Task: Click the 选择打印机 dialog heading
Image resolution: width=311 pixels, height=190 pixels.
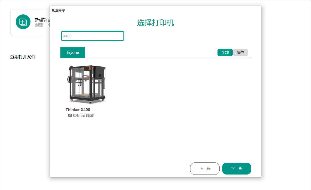Action: [x=155, y=23]
